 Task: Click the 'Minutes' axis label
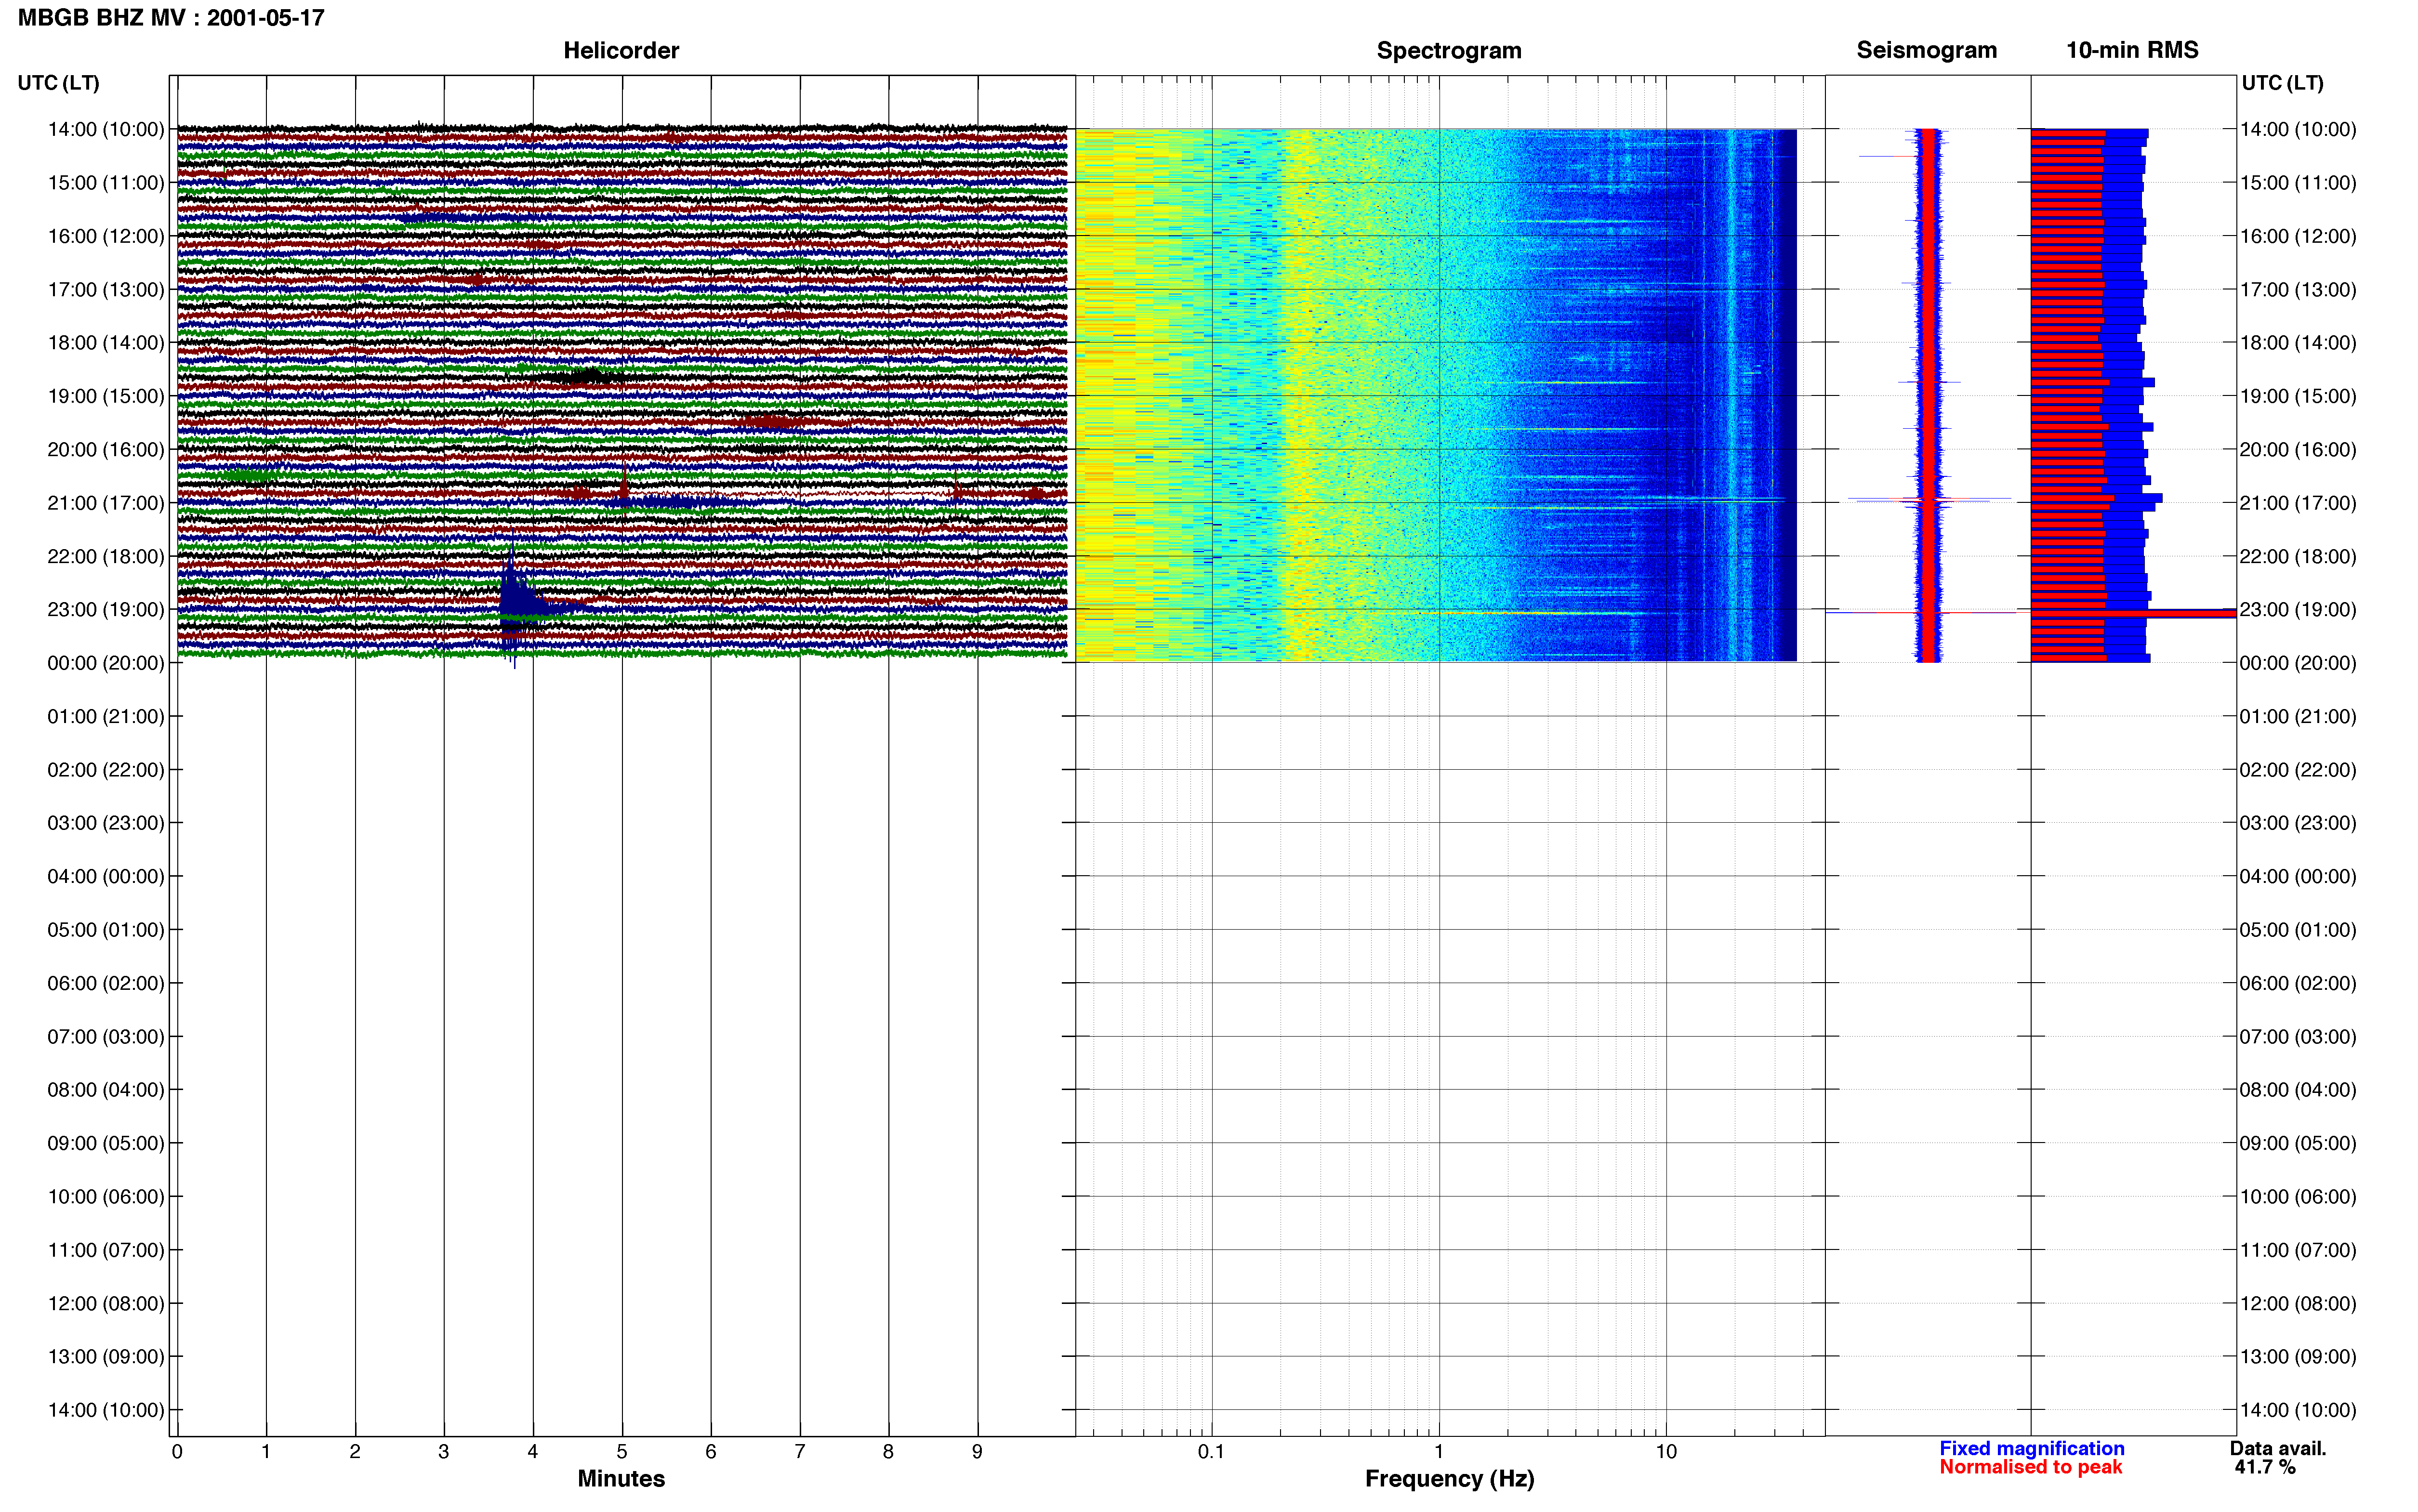[621, 1478]
